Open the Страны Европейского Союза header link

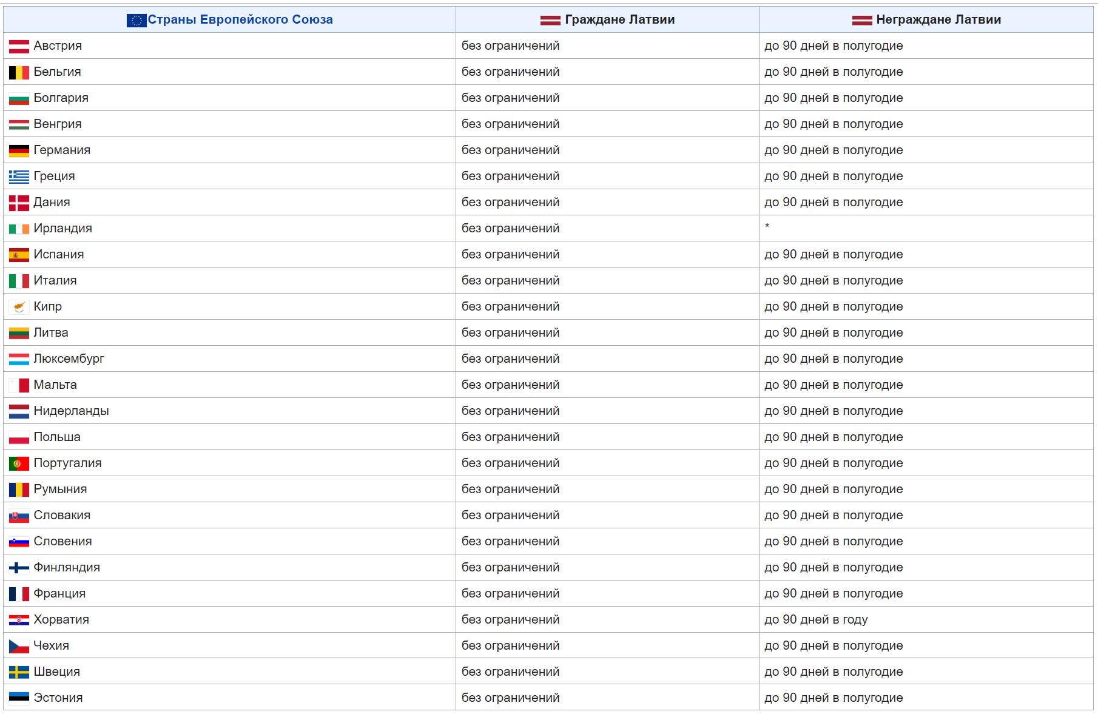[240, 19]
